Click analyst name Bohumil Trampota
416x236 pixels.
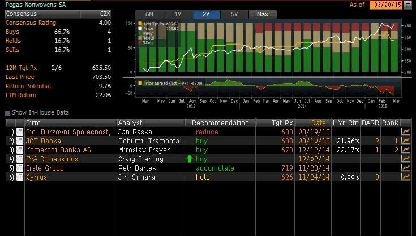pyautogui.click(x=149, y=141)
